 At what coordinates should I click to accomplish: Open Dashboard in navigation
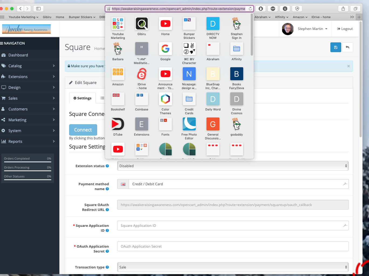click(30, 55)
